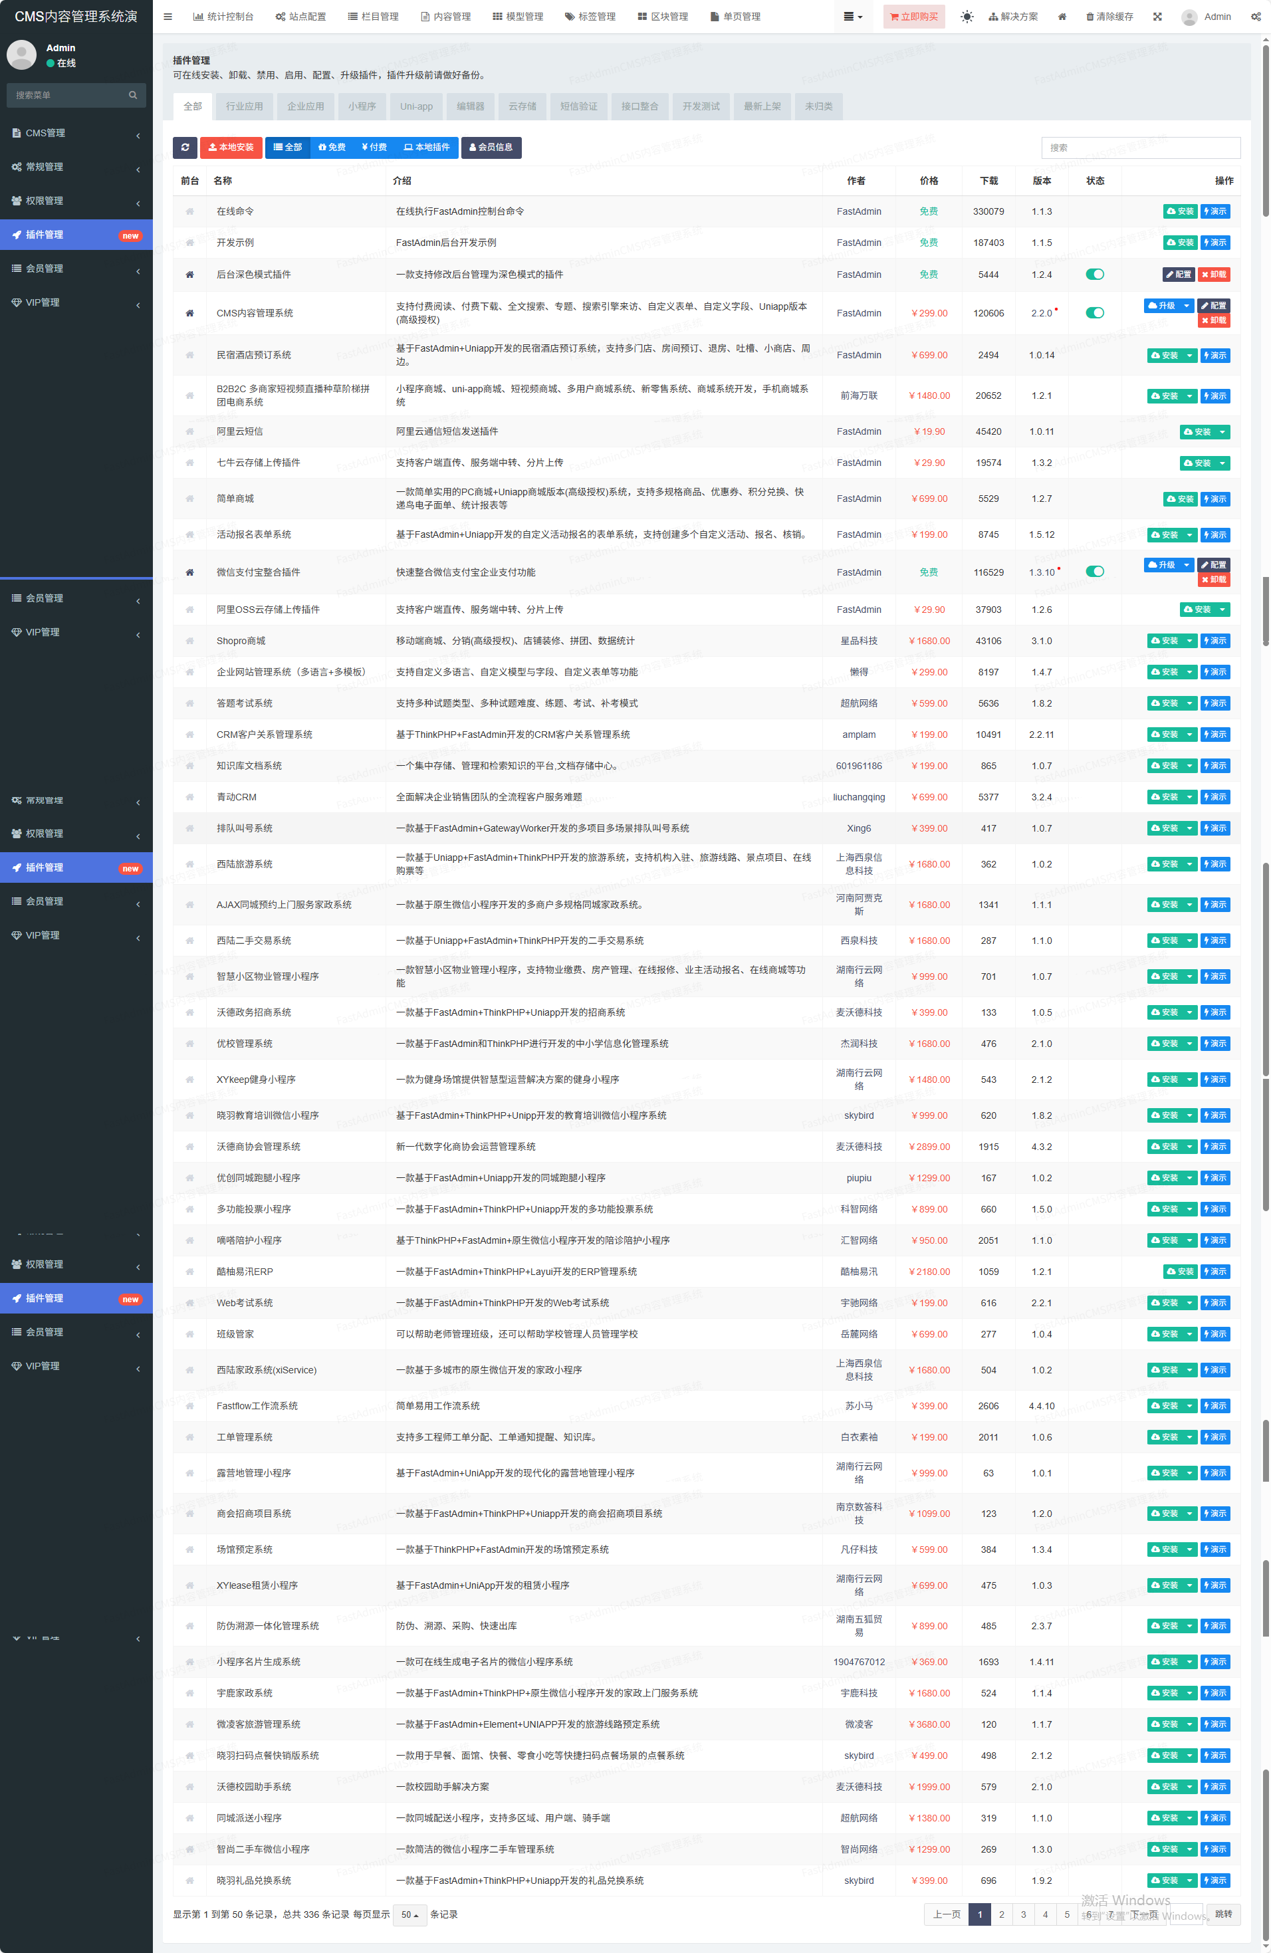Click the 本地安装 button
The height and width of the screenshot is (1953, 1271).
click(231, 147)
